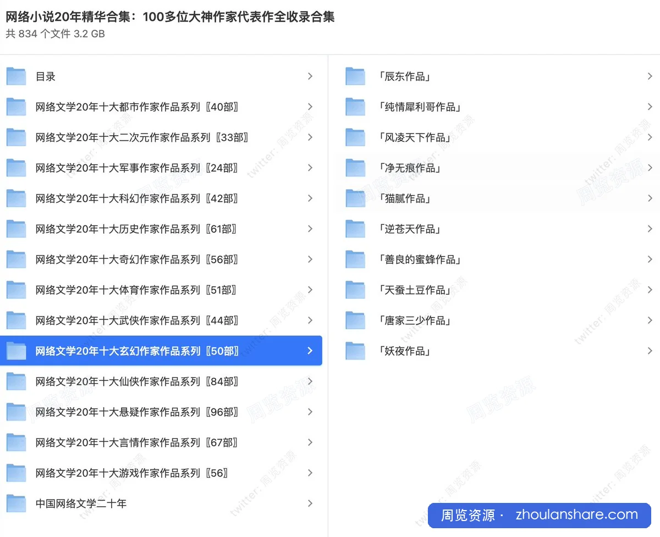Viewport: 660px width, 537px height.
Task: Select 网络文学20年十大武侠作家作品系列〖44部〗 text
Action: point(137,320)
